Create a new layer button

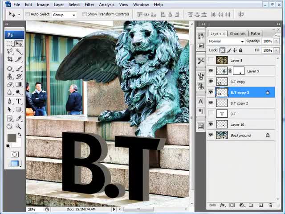tap(261, 205)
